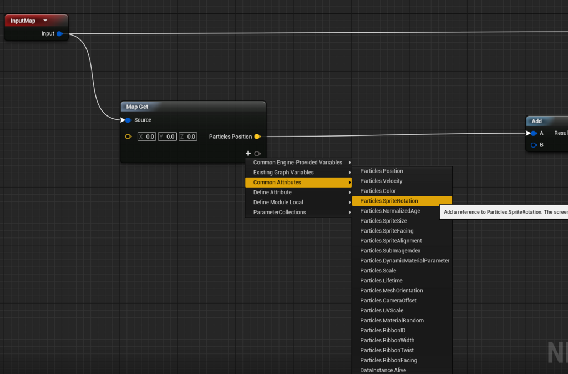Click the Source label on Map Get node
The width and height of the screenshot is (568, 374).
(x=143, y=120)
